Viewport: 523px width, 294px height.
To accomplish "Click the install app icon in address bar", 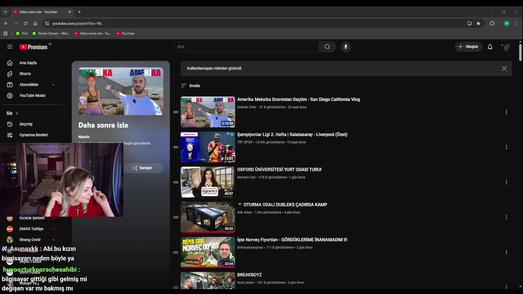I will [x=469, y=23].
